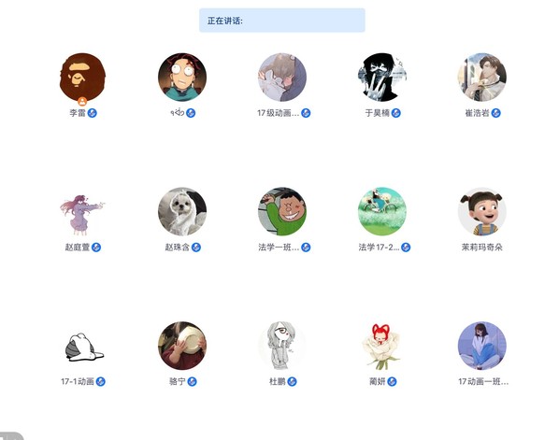559x440 pixels.
Task: Click the name label 17级动画...
Action: (278, 113)
